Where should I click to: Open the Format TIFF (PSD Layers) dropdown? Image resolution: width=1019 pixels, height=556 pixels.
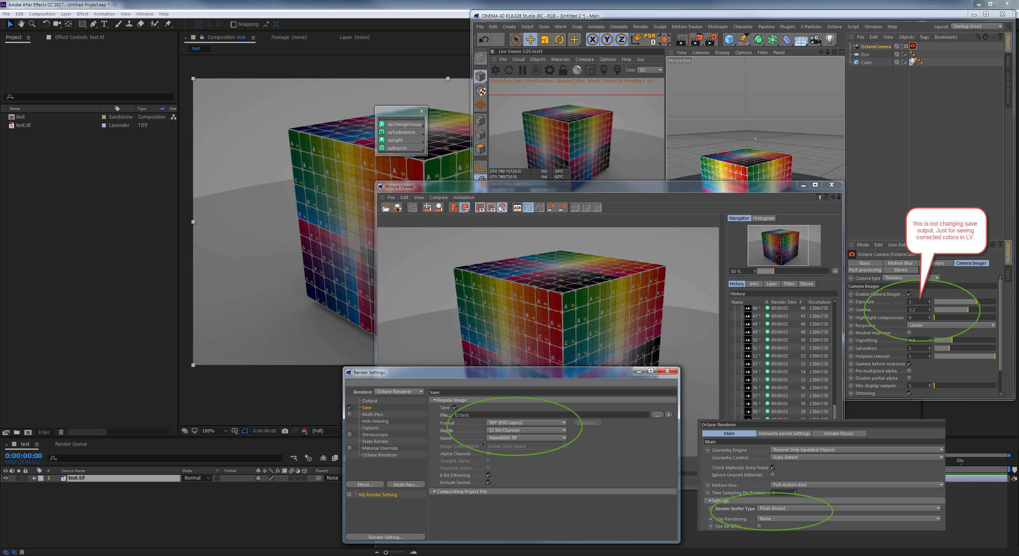click(x=526, y=423)
